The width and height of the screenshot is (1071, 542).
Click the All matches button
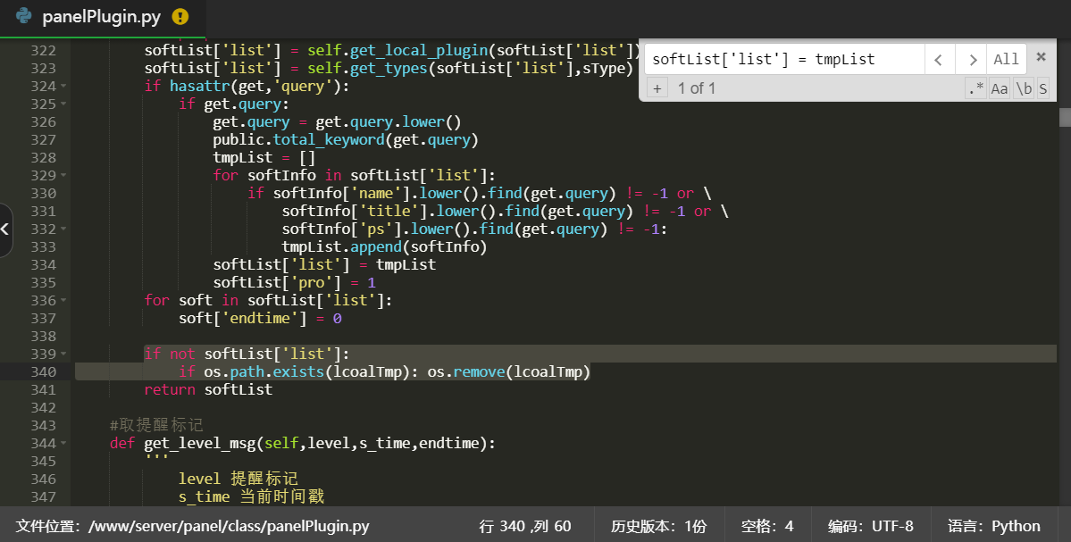(1006, 60)
